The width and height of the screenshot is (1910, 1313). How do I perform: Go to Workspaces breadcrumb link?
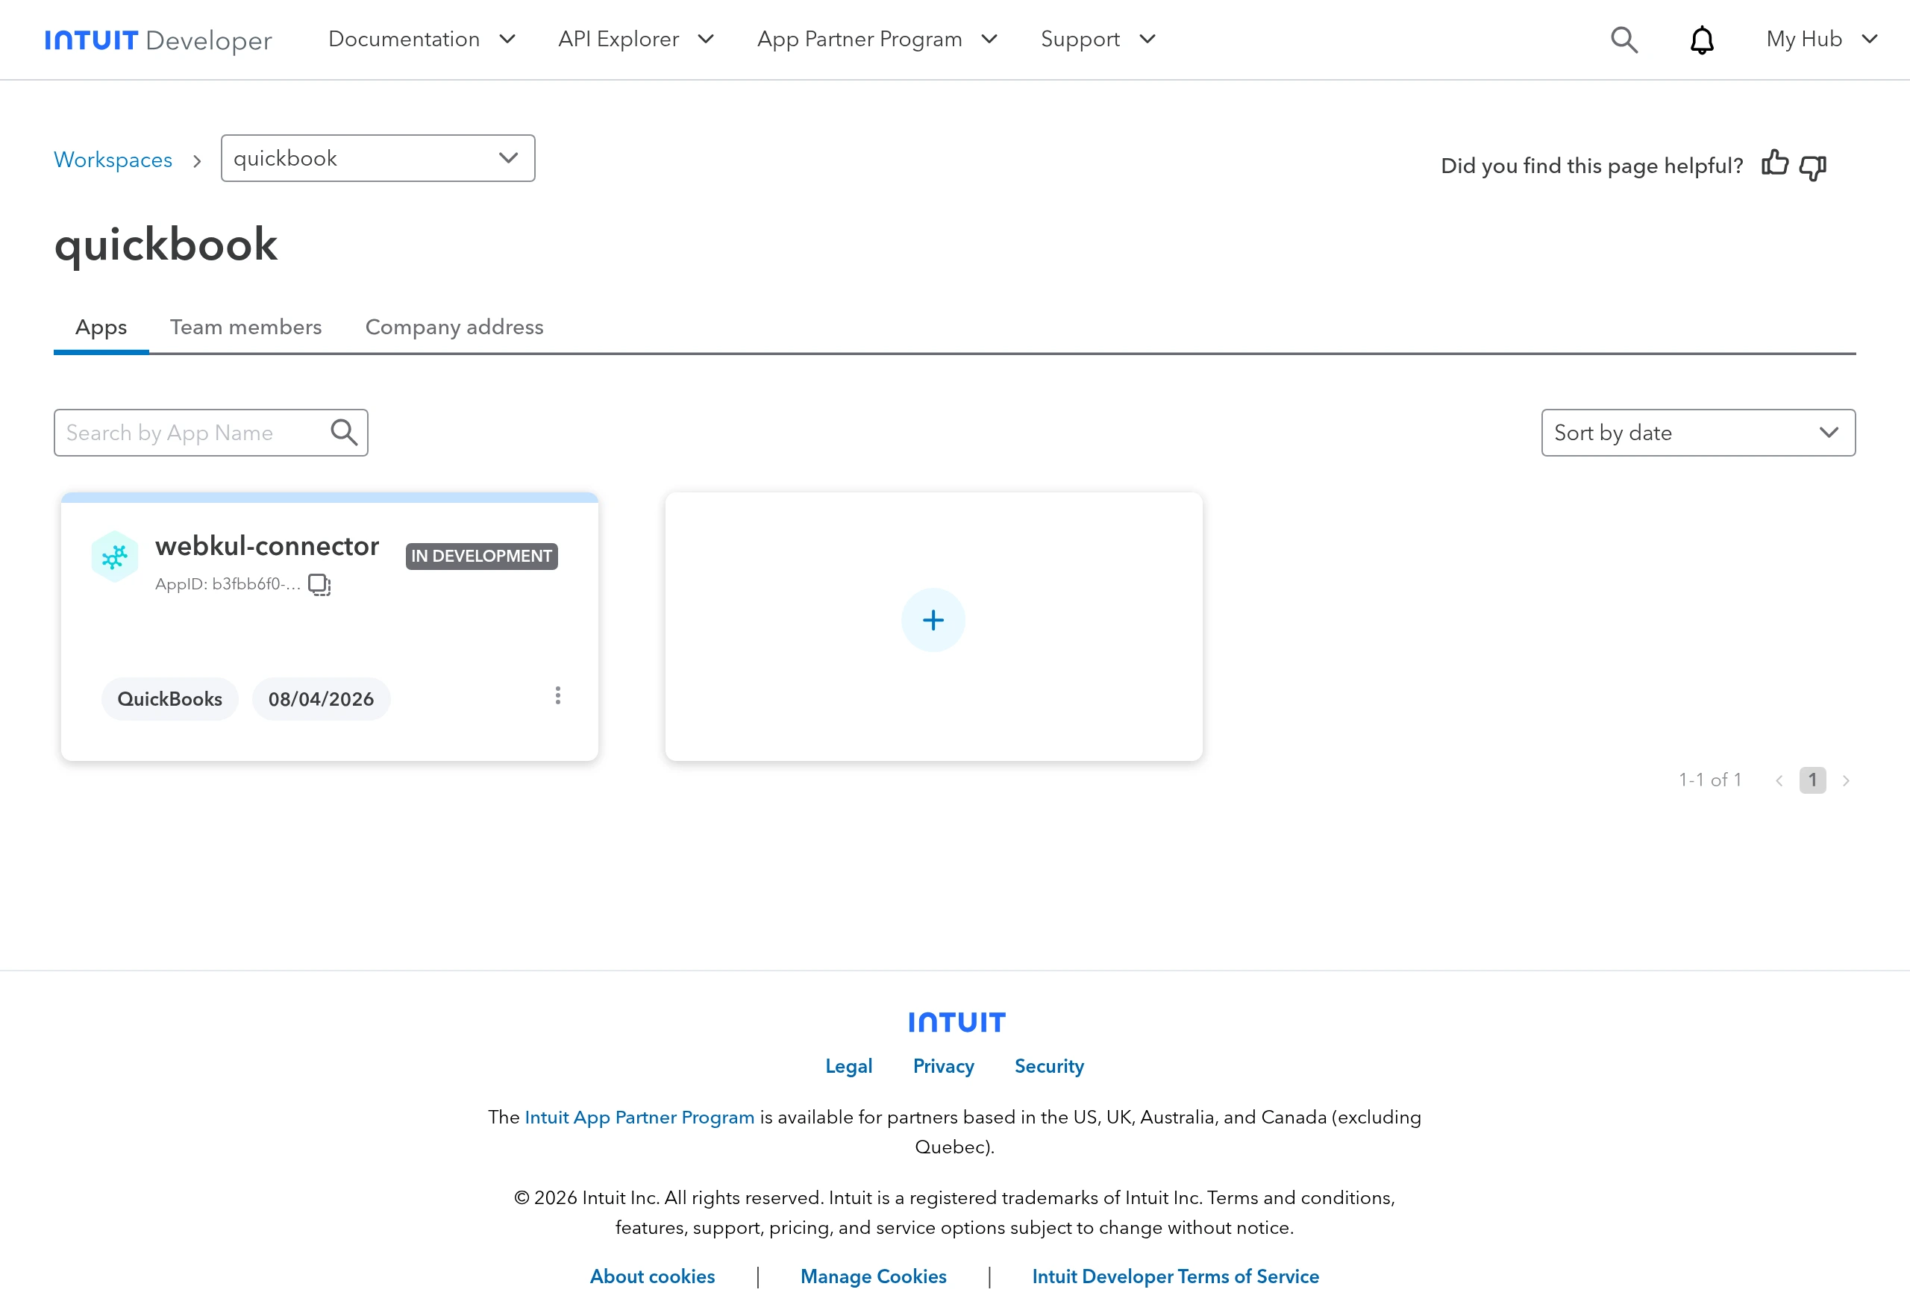113,160
